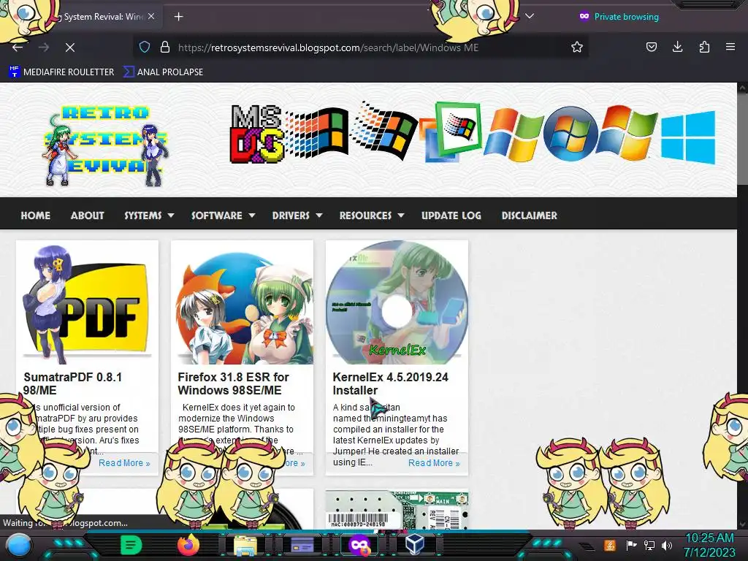Open Firefox 31.8 ESR for Windows 98SE/ME title
The image size is (748, 561).
point(233,383)
